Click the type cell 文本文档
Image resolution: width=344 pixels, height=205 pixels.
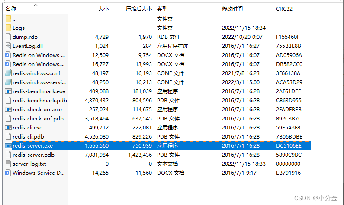click(x=167, y=164)
